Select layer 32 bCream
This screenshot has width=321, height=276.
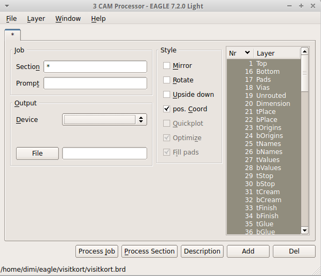click(x=264, y=200)
